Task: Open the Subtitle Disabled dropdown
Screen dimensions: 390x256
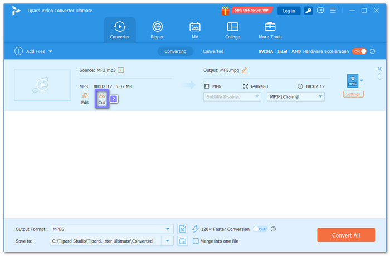Action: point(232,97)
